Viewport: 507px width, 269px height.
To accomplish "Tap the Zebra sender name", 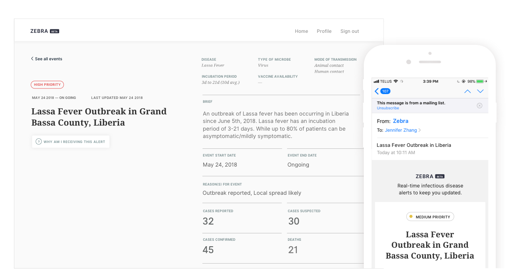I will [x=401, y=121].
